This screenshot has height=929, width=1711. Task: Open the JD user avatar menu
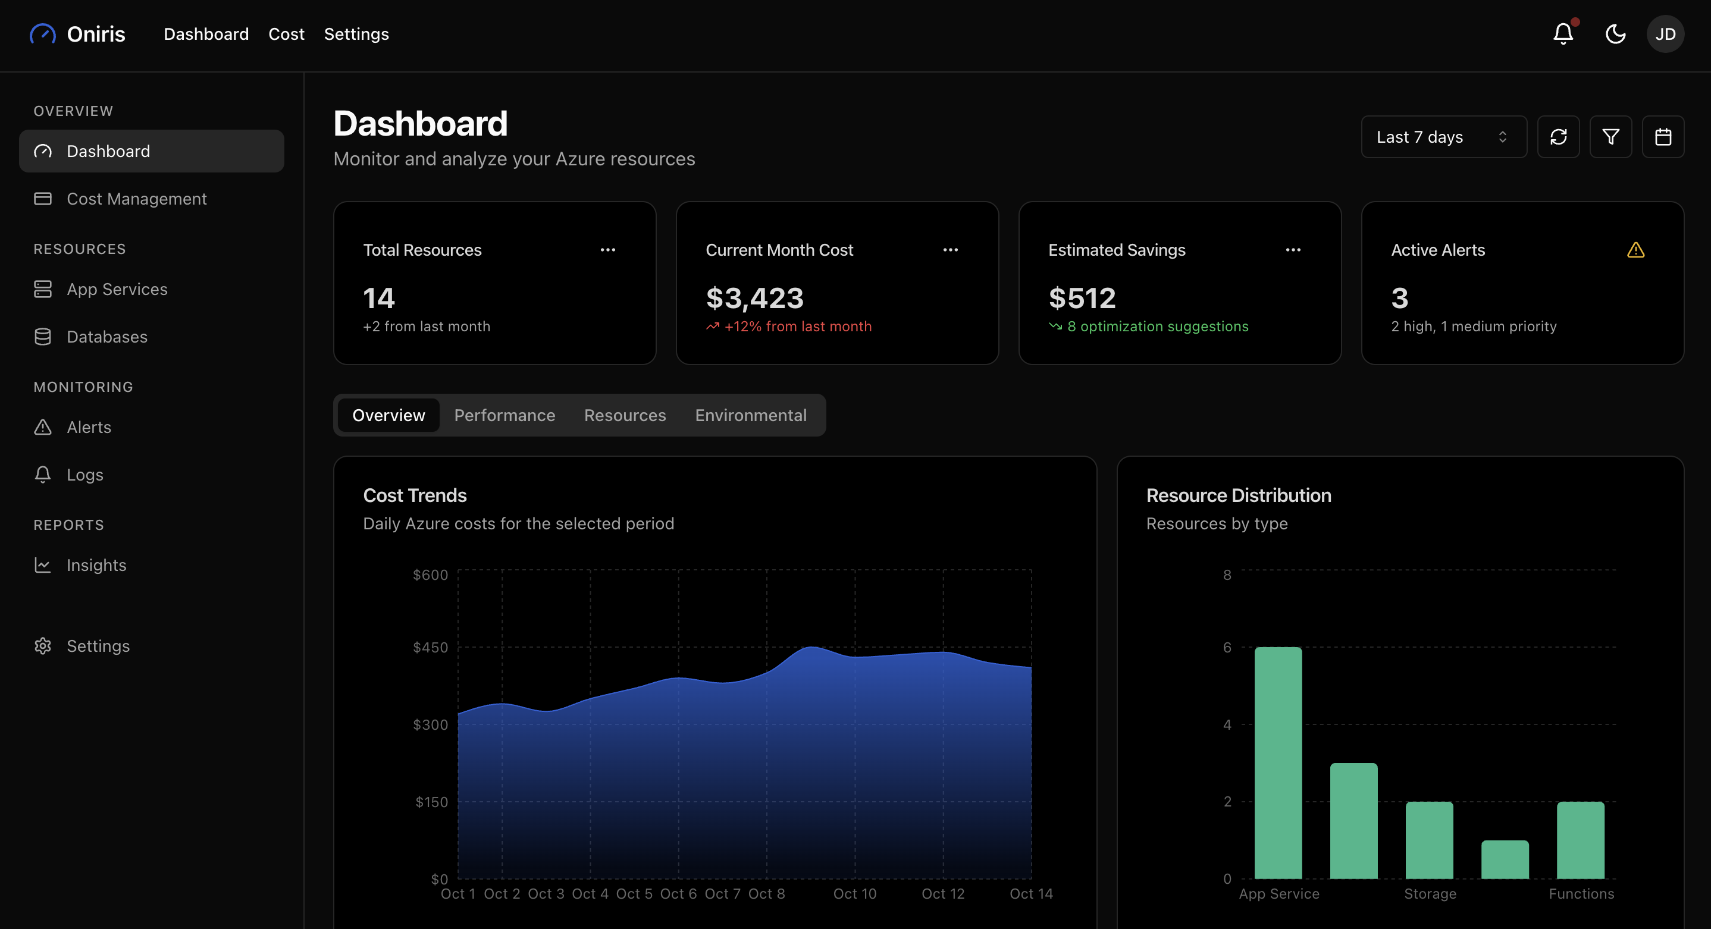point(1665,34)
